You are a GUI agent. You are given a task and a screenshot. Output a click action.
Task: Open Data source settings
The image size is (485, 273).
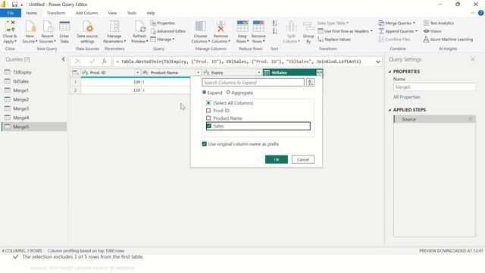point(87,32)
